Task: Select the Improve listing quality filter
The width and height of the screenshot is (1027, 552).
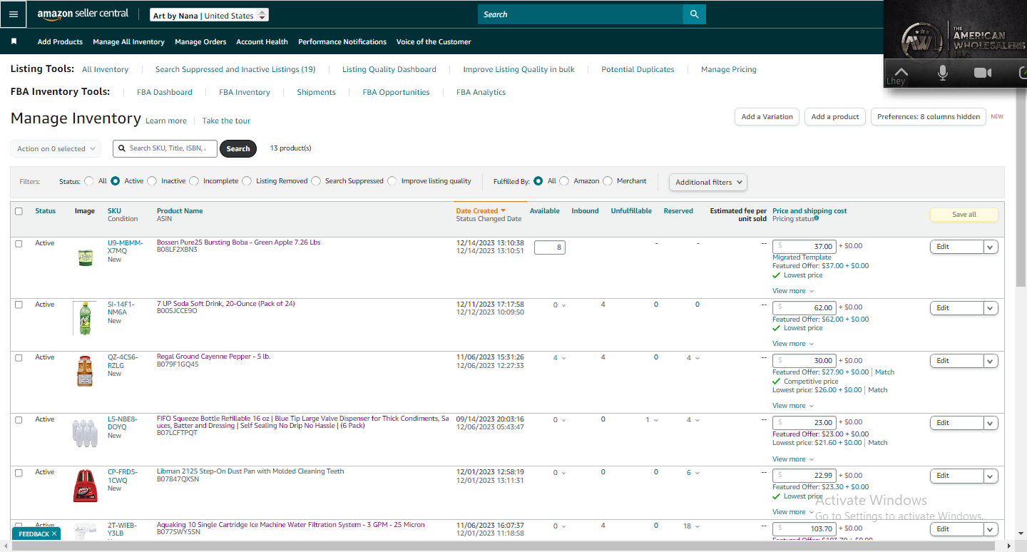Action: 392,181
